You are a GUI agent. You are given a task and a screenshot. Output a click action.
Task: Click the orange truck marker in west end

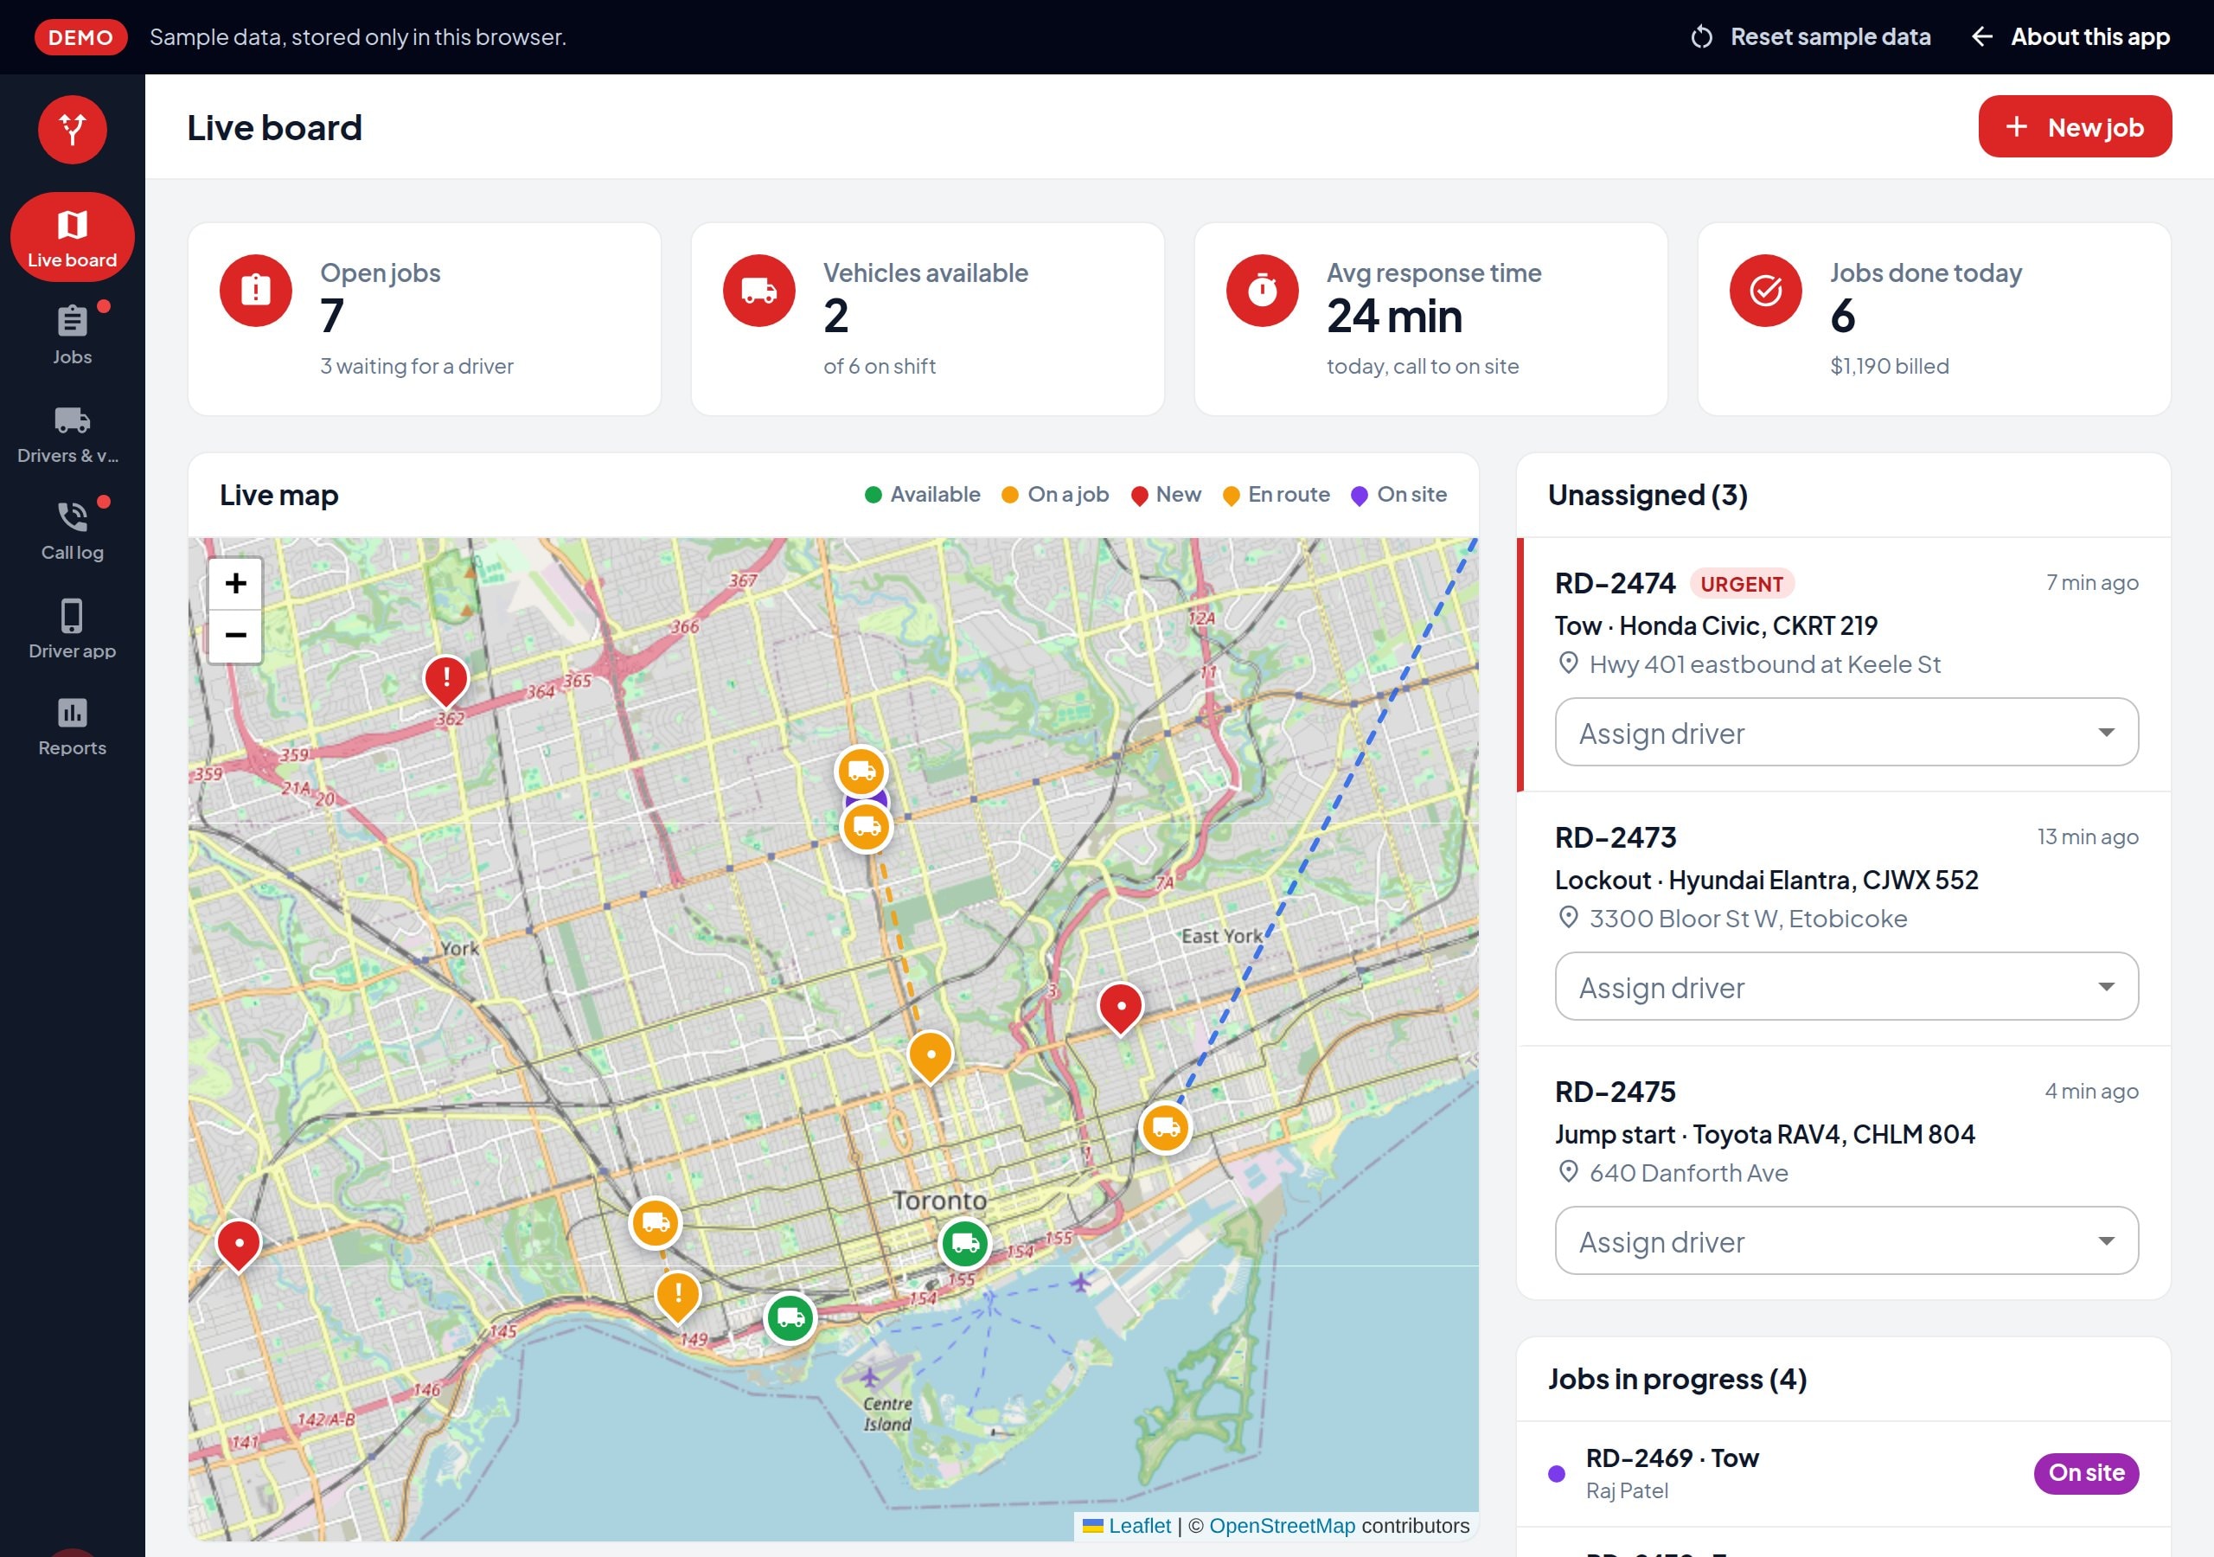[x=656, y=1222]
